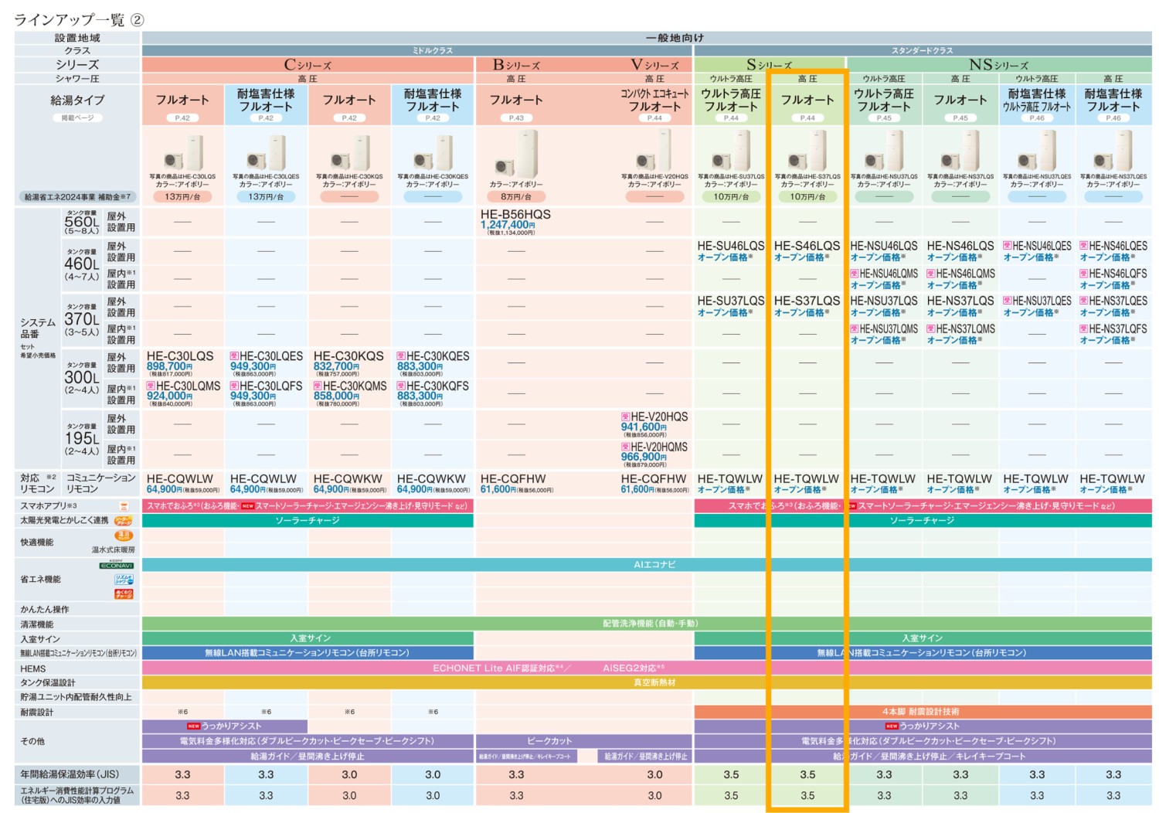This screenshot has width=1159, height=813.
Task: Select remote model HE-CQFHW under B series
Action: pos(513,479)
